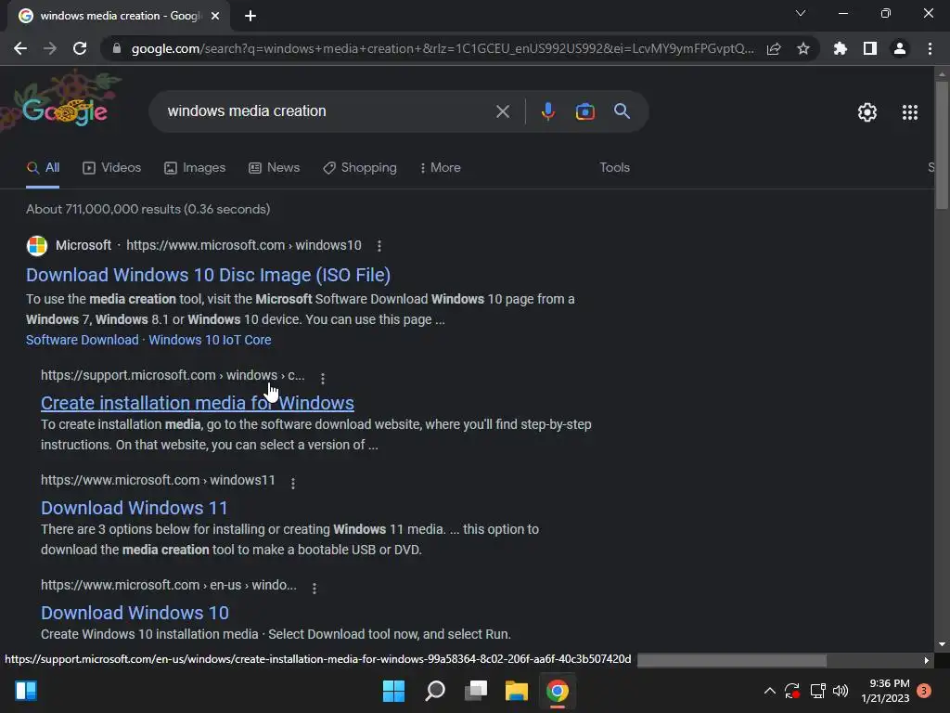This screenshot has width=950, height=713.
Task: Open options for the en-us windo... result
Action: tap(314, 588)
